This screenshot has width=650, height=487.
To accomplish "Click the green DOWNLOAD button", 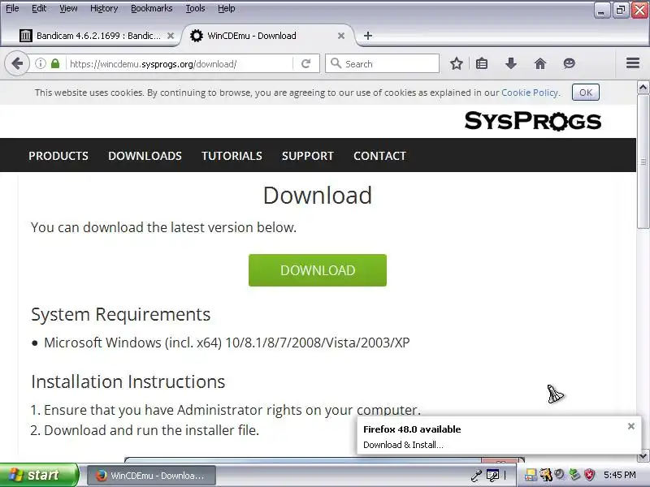I will (318, 270).
